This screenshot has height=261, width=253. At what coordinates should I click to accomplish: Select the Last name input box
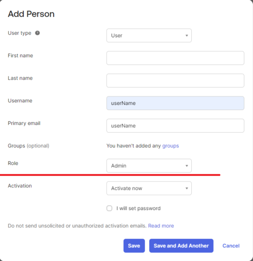point(175,80)
